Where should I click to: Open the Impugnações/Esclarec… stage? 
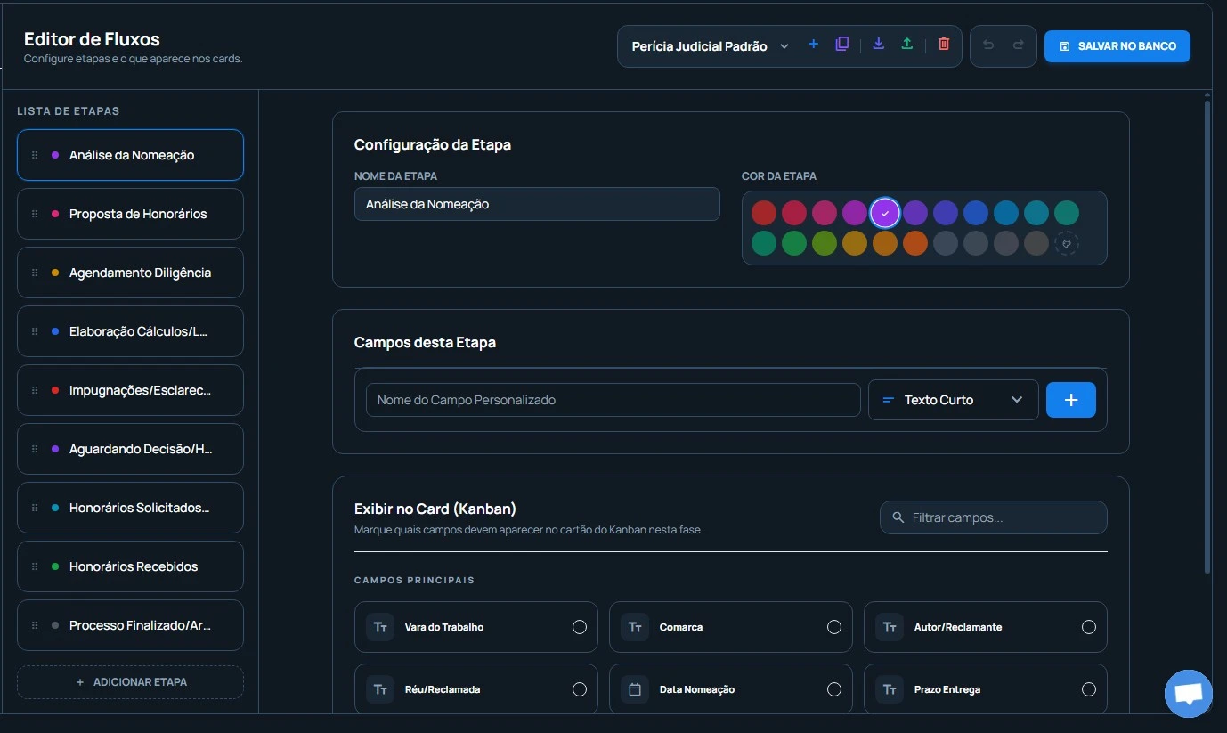click(130, 390)
